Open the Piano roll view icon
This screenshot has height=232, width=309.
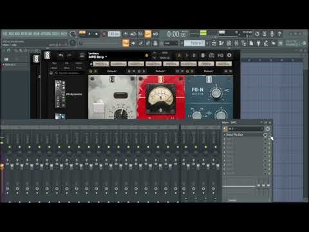click(x=221, y=43)
